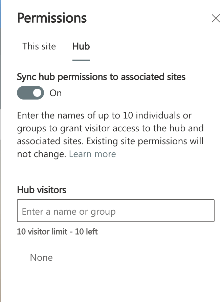The height and width of the screenshot is (302, 222).
Task: Click the 10 visitor limit counter text
Action: pyautogui.click(x=58, y=232)
